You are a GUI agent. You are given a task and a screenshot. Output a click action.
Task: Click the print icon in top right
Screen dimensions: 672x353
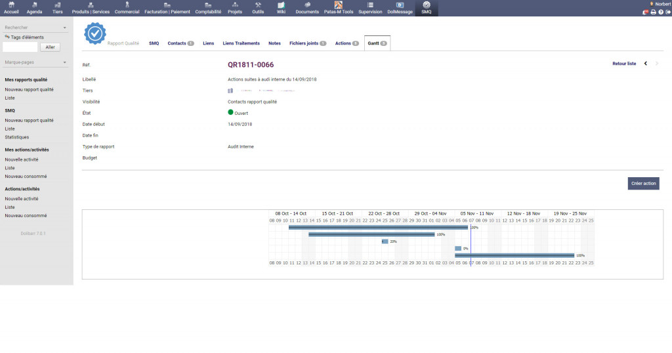click(x=653, y=12)
